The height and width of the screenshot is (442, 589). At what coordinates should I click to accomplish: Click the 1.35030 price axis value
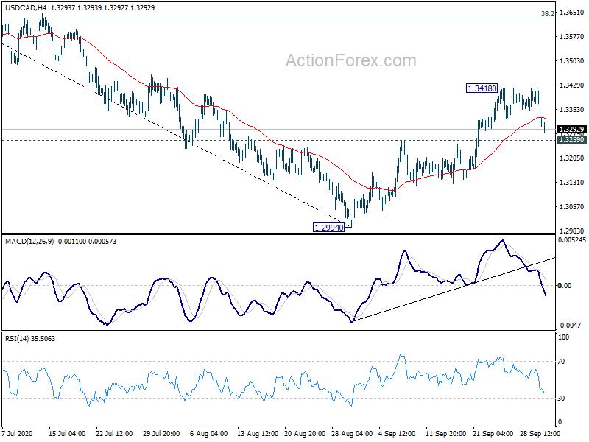point(572,61)
